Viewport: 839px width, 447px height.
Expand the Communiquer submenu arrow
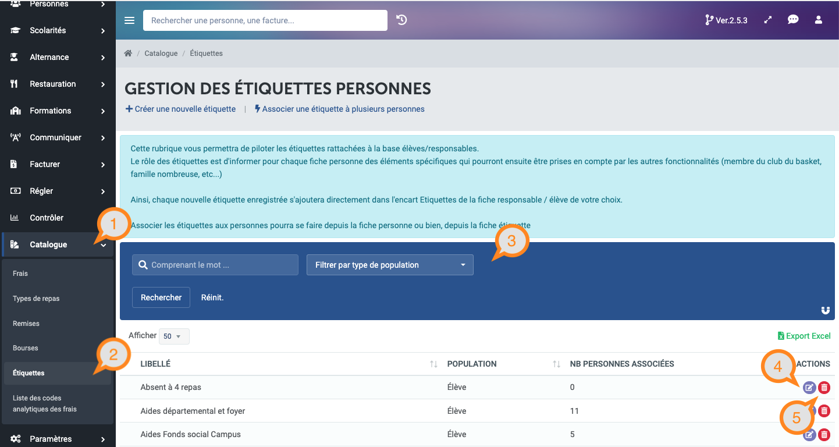103,138
